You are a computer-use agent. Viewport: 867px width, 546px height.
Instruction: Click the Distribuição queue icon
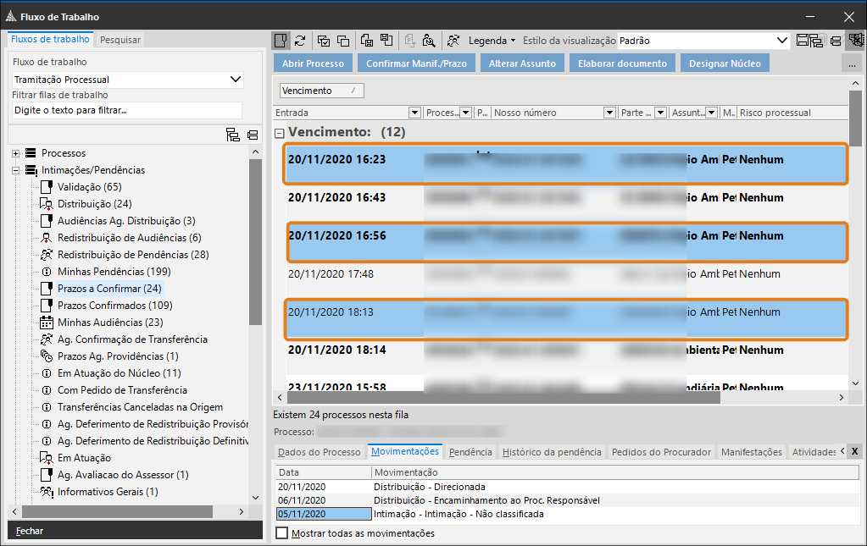click(x=47, y=204)
